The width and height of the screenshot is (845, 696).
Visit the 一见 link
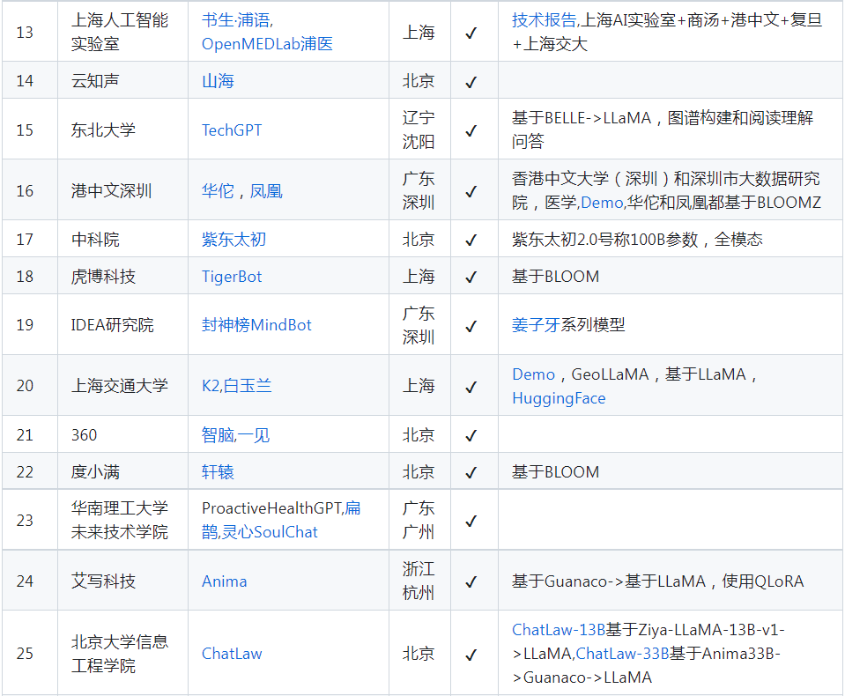[x=253, y=435]
